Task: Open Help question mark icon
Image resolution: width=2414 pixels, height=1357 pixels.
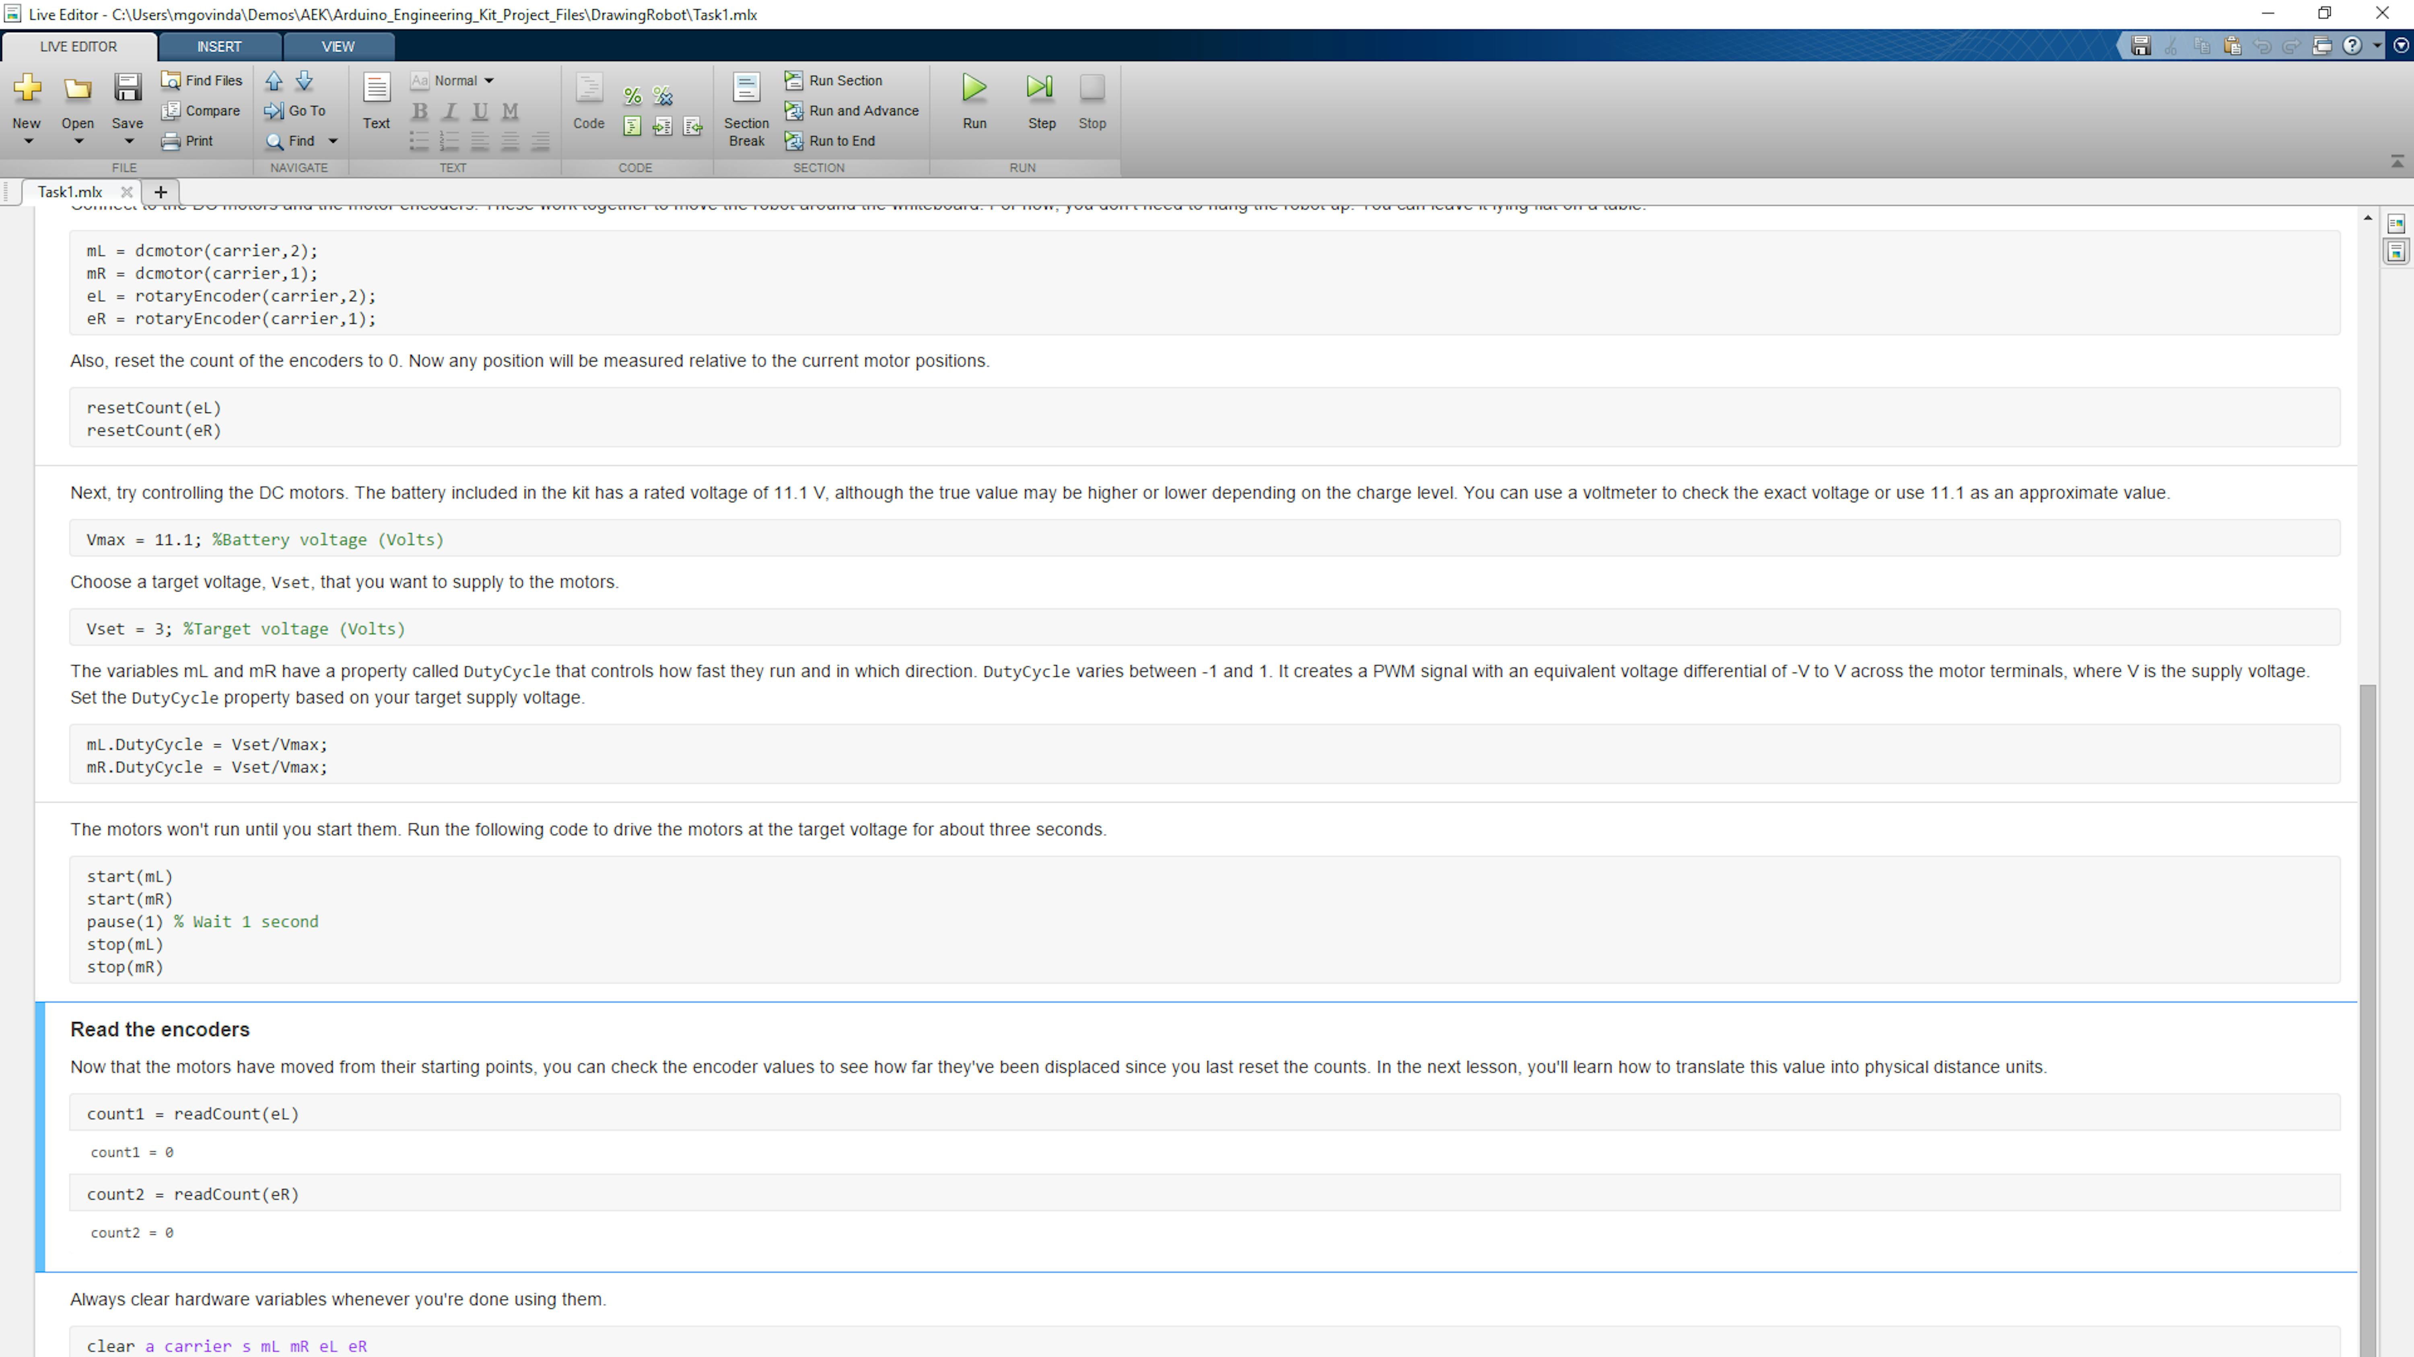Action: 2352,46
